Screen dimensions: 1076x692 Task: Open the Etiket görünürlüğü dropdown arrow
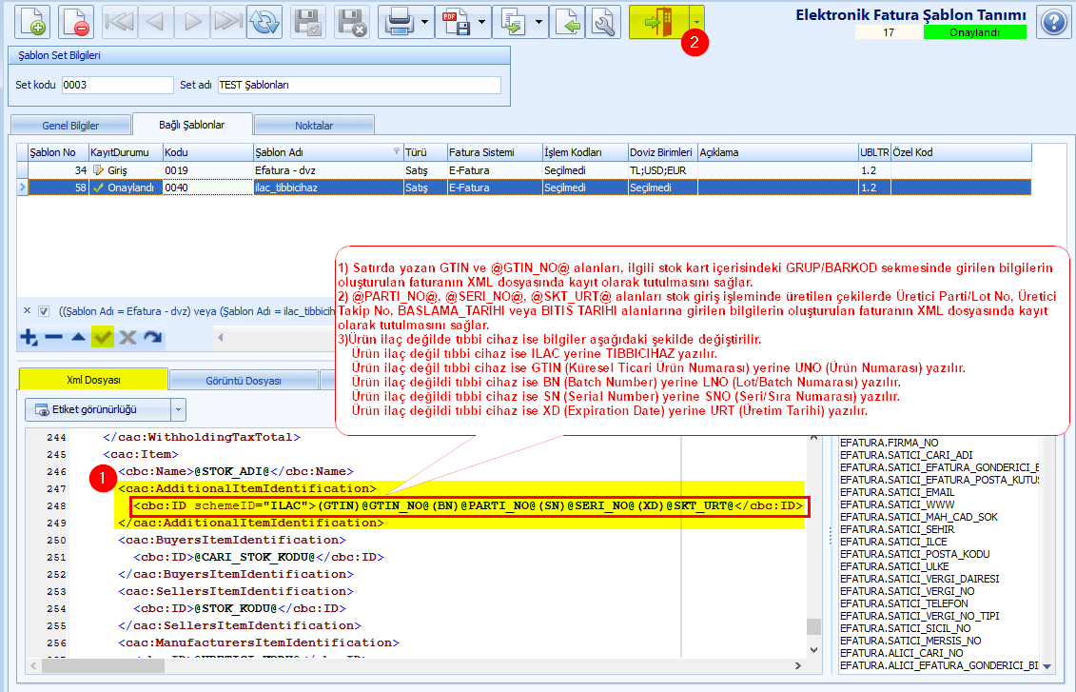(x=179, y=410)
